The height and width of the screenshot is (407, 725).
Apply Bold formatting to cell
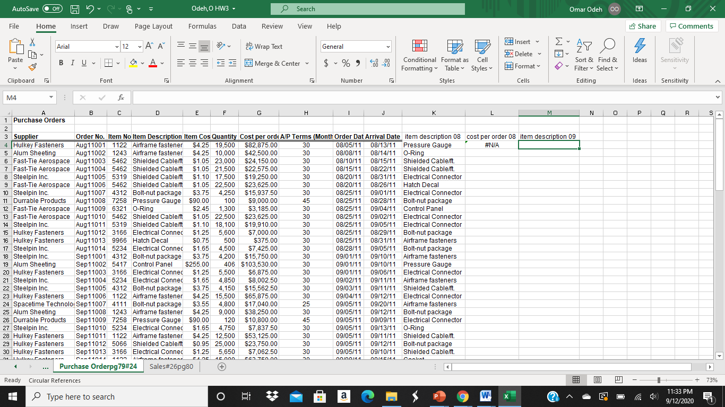coord(62,64)
